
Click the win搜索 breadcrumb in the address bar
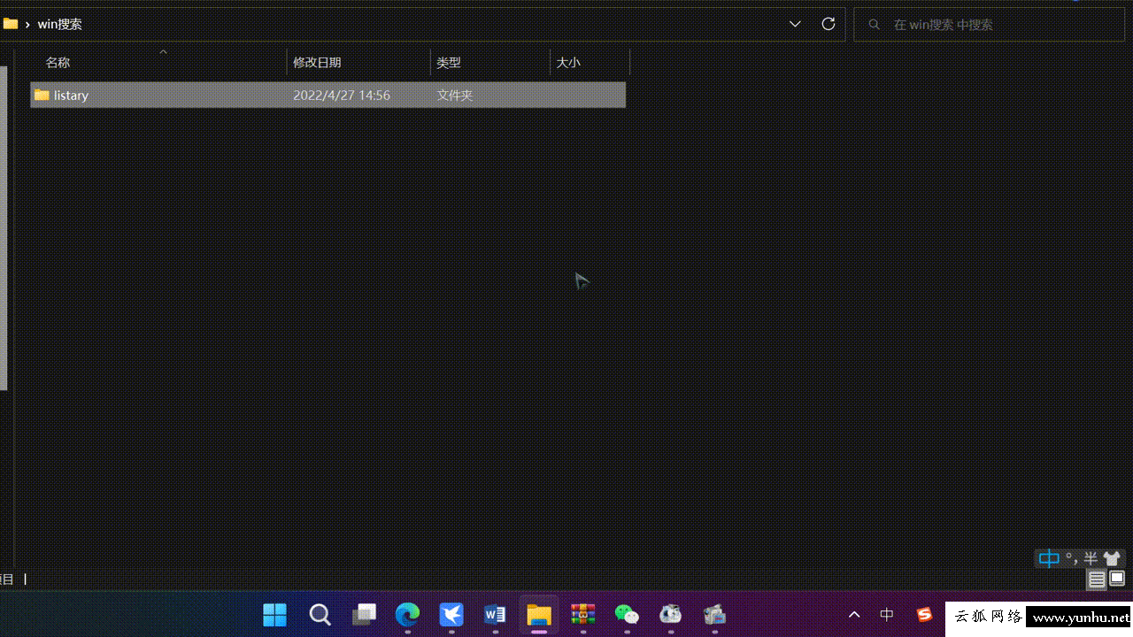(x=60, y=24)
